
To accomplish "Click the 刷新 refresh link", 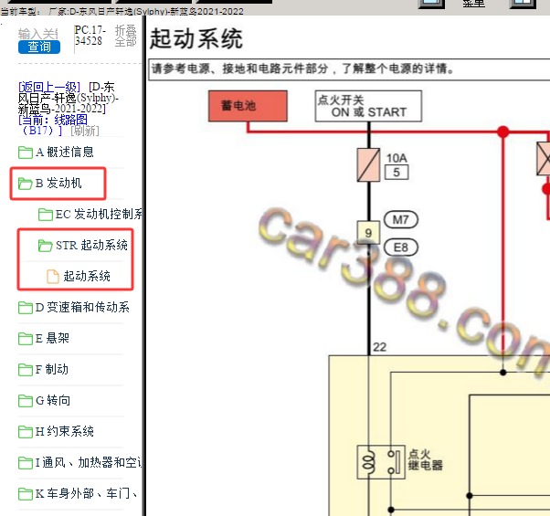I will coord(85,131).
